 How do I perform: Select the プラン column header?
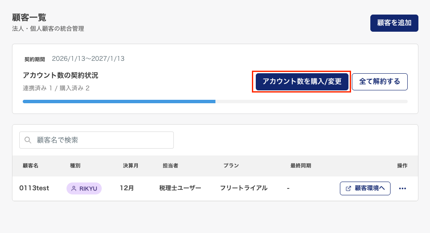(231, 166)
